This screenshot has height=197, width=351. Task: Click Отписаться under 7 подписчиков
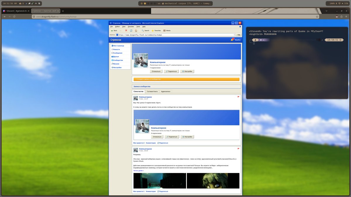coord(156,71)
